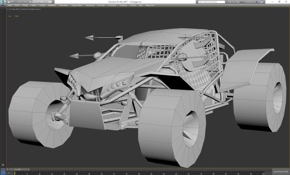Open the Graph Editors menu
290x175 pixels.
click(x=77, y=5)
